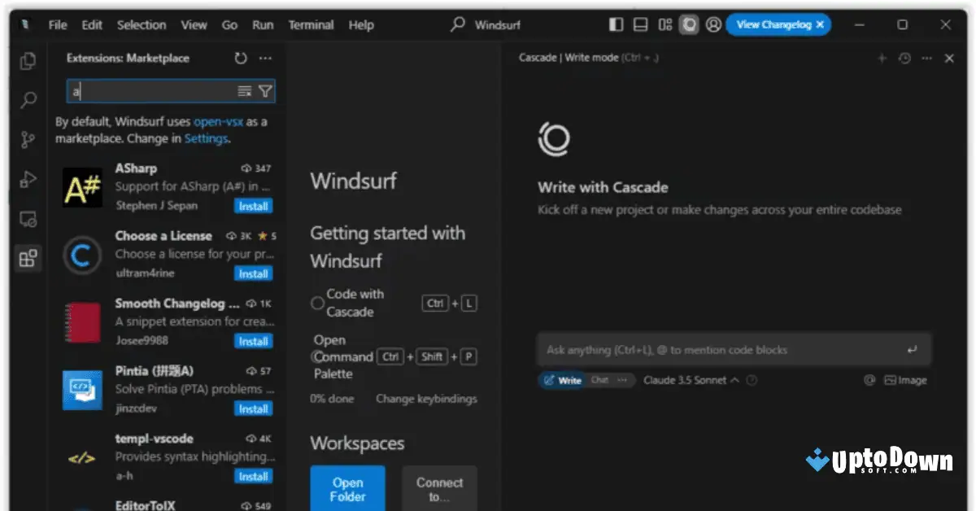
Task: Enable the filter on extension search results
Action: click(265, 91)
